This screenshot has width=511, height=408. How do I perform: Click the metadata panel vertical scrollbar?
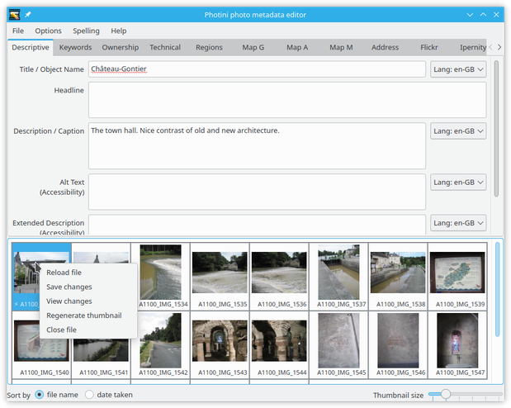[496, 129]
